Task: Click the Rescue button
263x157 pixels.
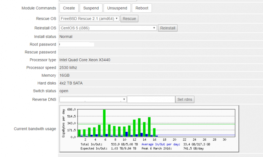Action: 129,19
